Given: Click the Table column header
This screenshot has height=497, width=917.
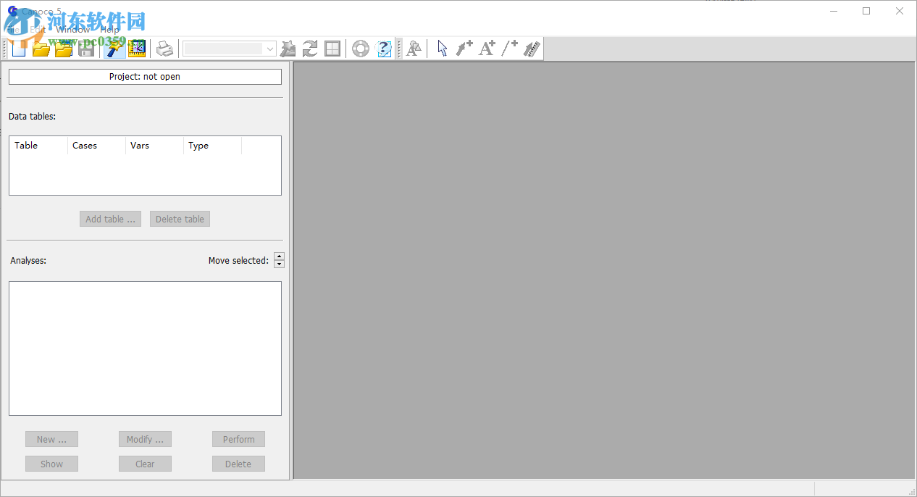Looking at the screenshot, I should [x=38, y=146].
